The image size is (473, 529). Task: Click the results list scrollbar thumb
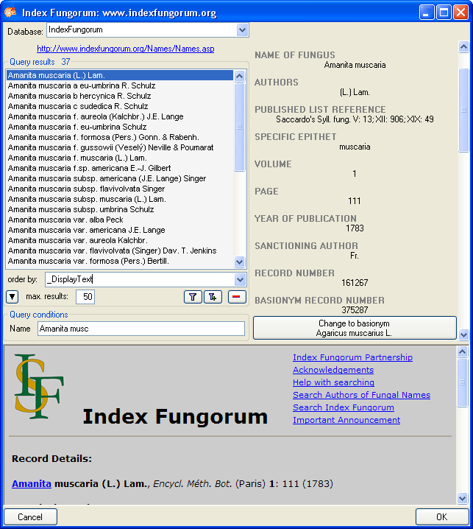(x=240, y=127)
